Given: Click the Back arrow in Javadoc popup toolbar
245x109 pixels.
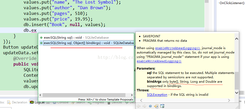Looking at the screenshot, I should tap(139, 106).
